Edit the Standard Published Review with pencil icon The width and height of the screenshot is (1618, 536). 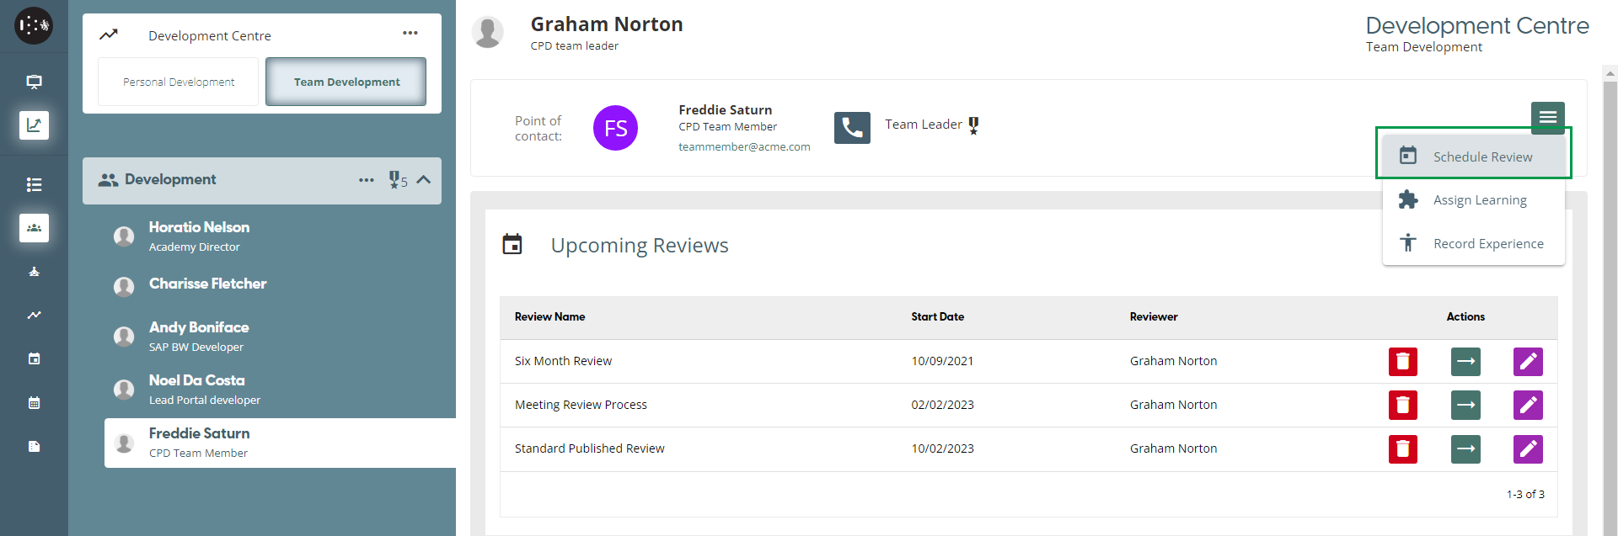[x=1528, y=449]
